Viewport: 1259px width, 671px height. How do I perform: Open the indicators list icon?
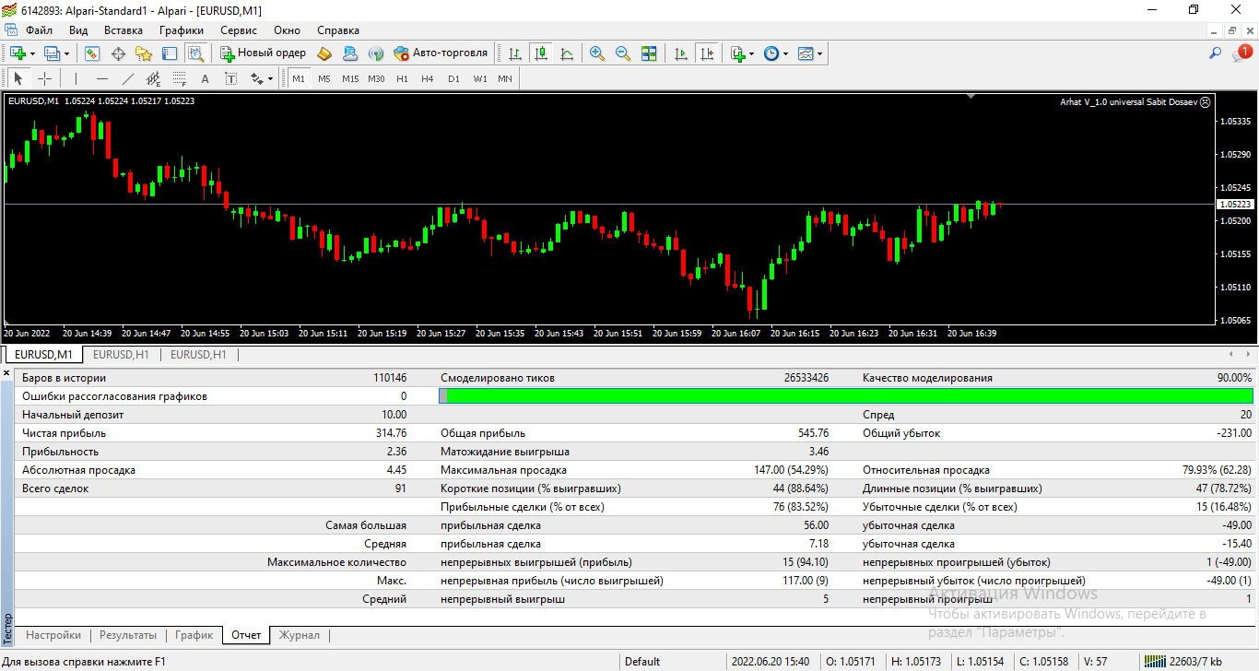pyautogui.click(x=737, y=53)
